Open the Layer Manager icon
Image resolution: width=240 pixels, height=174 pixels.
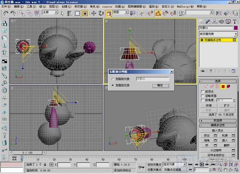click(x=235, y=13)
